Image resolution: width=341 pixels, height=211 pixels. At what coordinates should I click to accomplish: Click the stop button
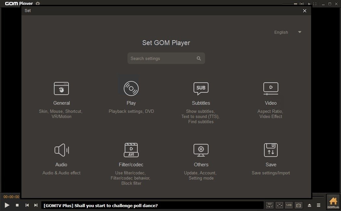tap(17, 205)
